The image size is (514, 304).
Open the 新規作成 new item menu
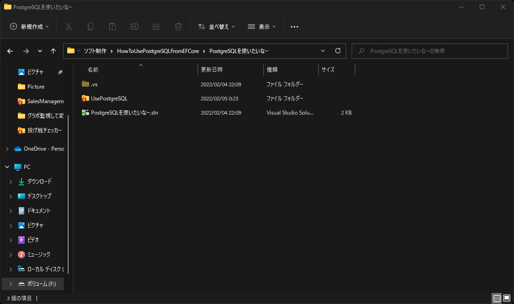[x=30, y=26]
